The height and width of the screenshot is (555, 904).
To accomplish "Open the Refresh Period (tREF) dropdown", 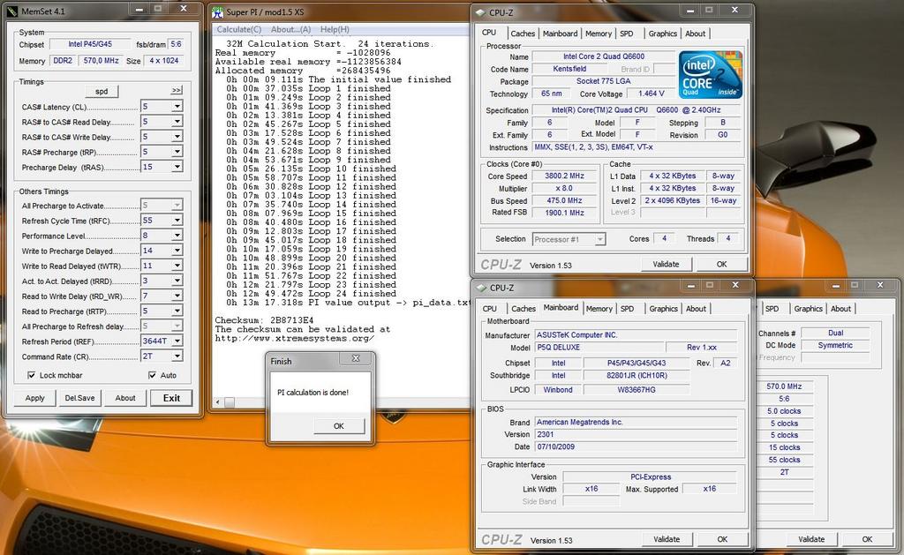I will pos(177,341).
